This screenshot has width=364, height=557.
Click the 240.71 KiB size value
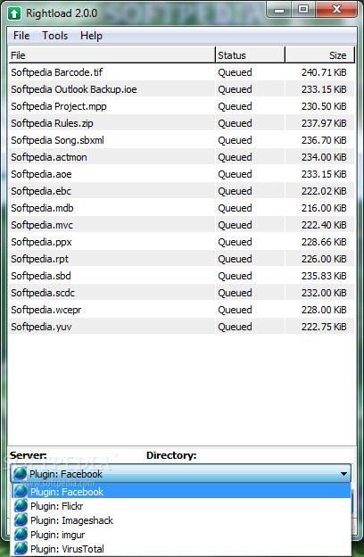click(324, 72)
